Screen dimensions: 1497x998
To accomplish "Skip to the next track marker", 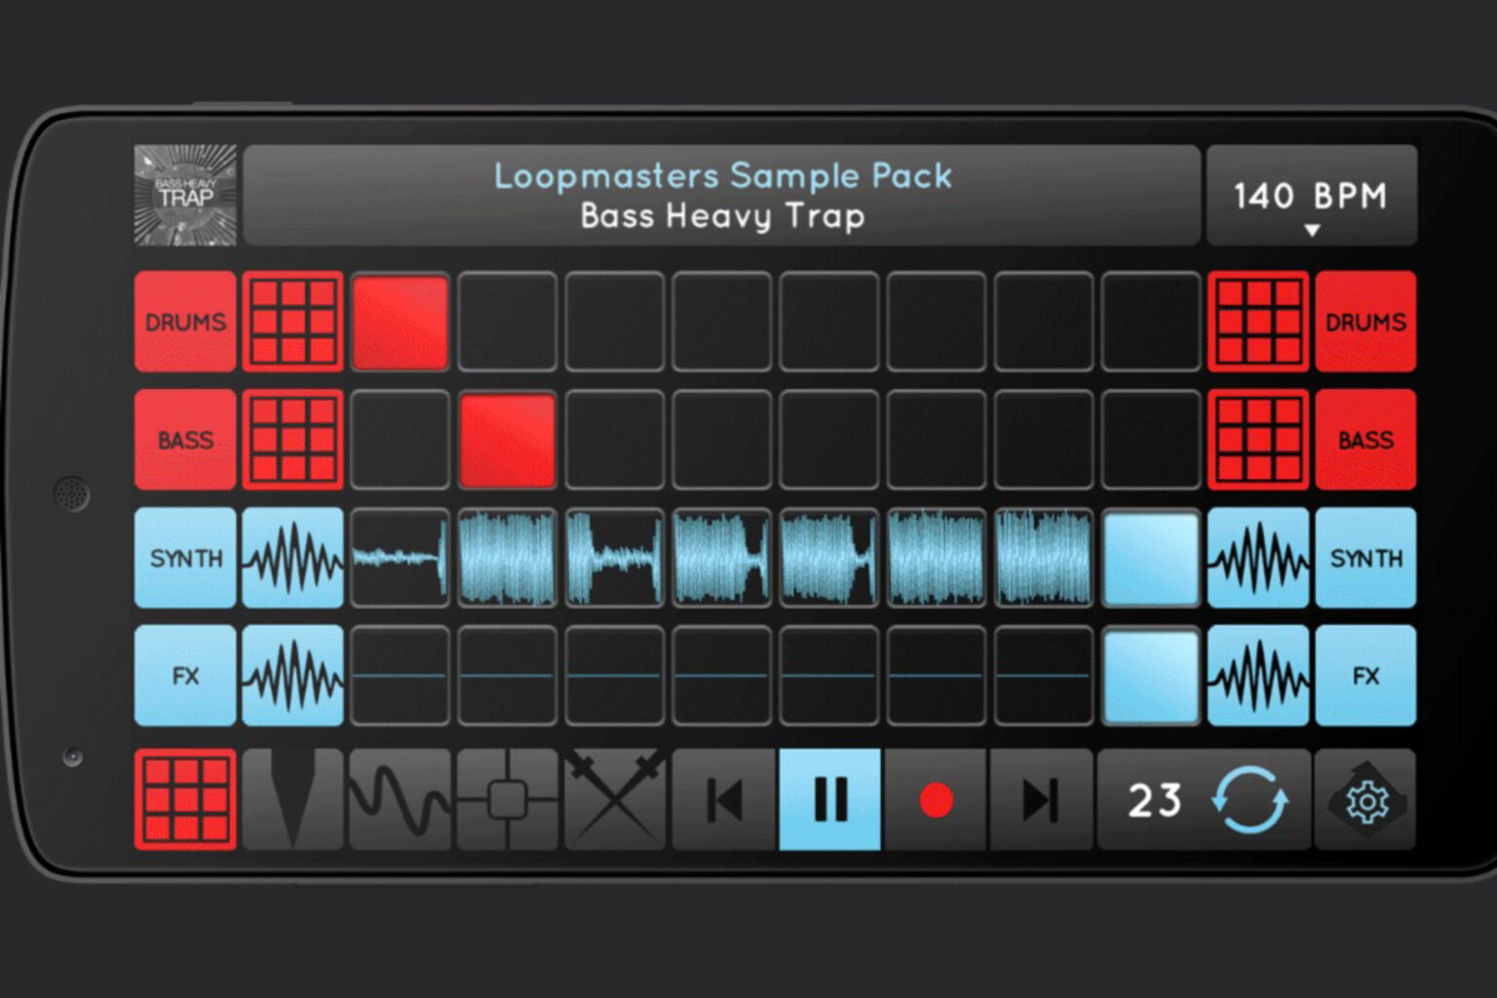I will (x=1041, y=801).
